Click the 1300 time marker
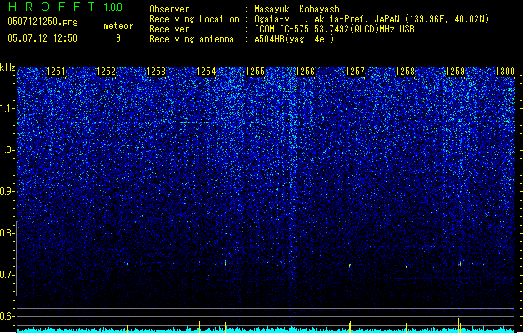The height and width of the screenshot is (333, 524). pyautogui.click(x=505, y=71)
